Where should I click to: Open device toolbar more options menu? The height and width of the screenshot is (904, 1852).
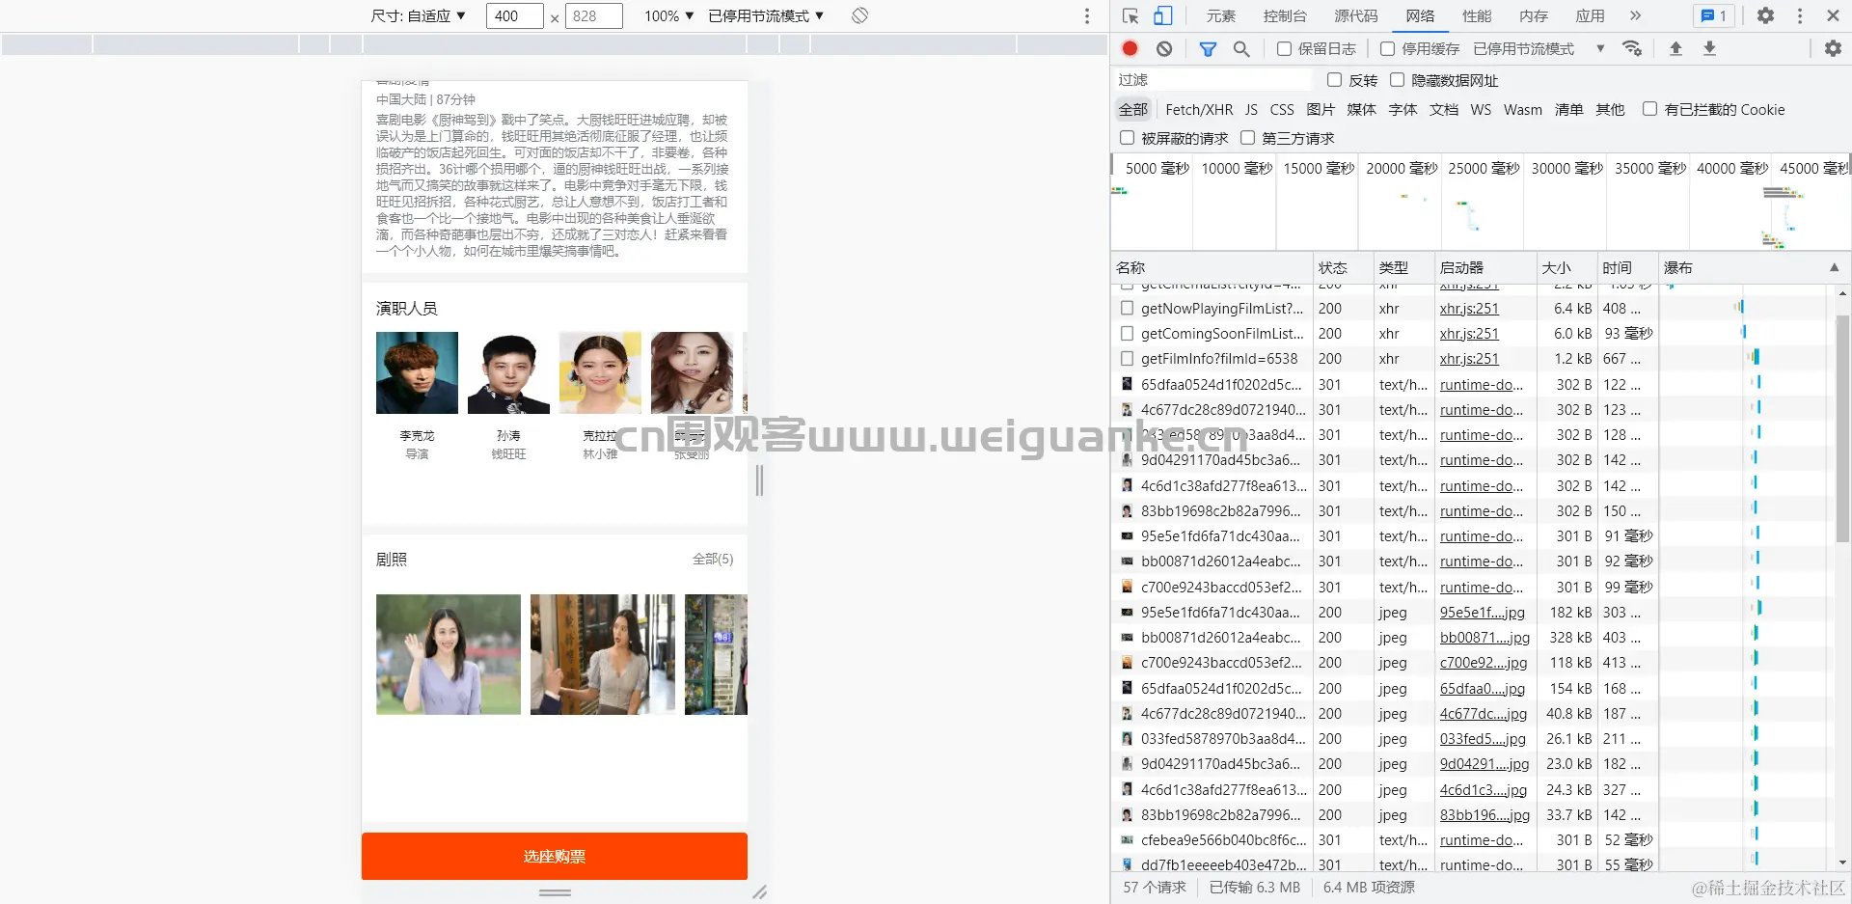1087,15
